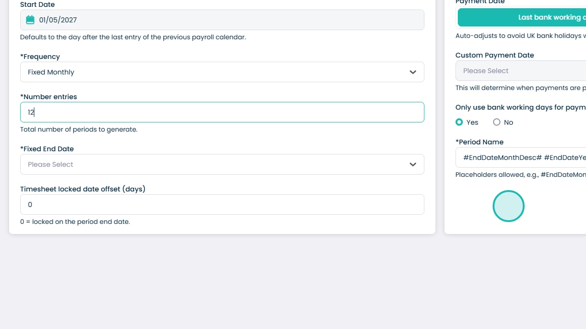Select No for bank working days
586x329 pixels.
pos(497,122)
